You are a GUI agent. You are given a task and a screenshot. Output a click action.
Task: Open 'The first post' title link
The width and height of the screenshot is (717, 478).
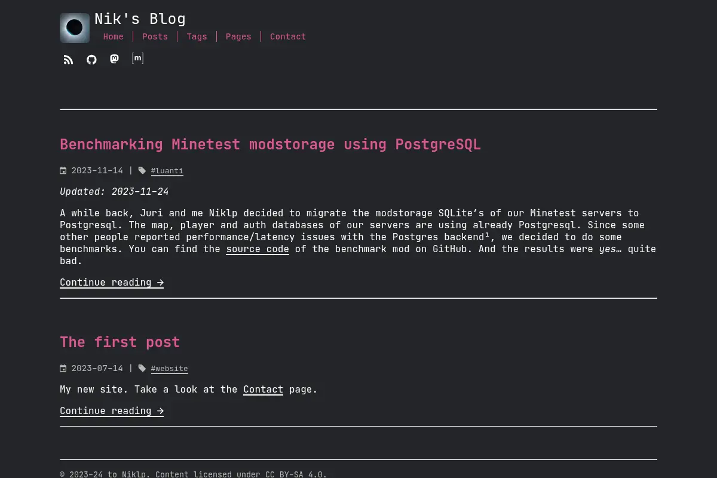click(x=119, y=342)
